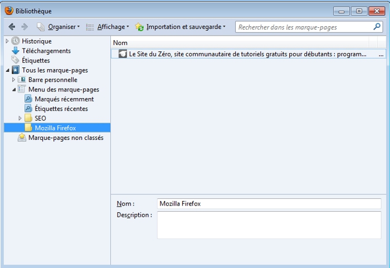
Task: Select the SEO folder label
Action: point(40,118)
